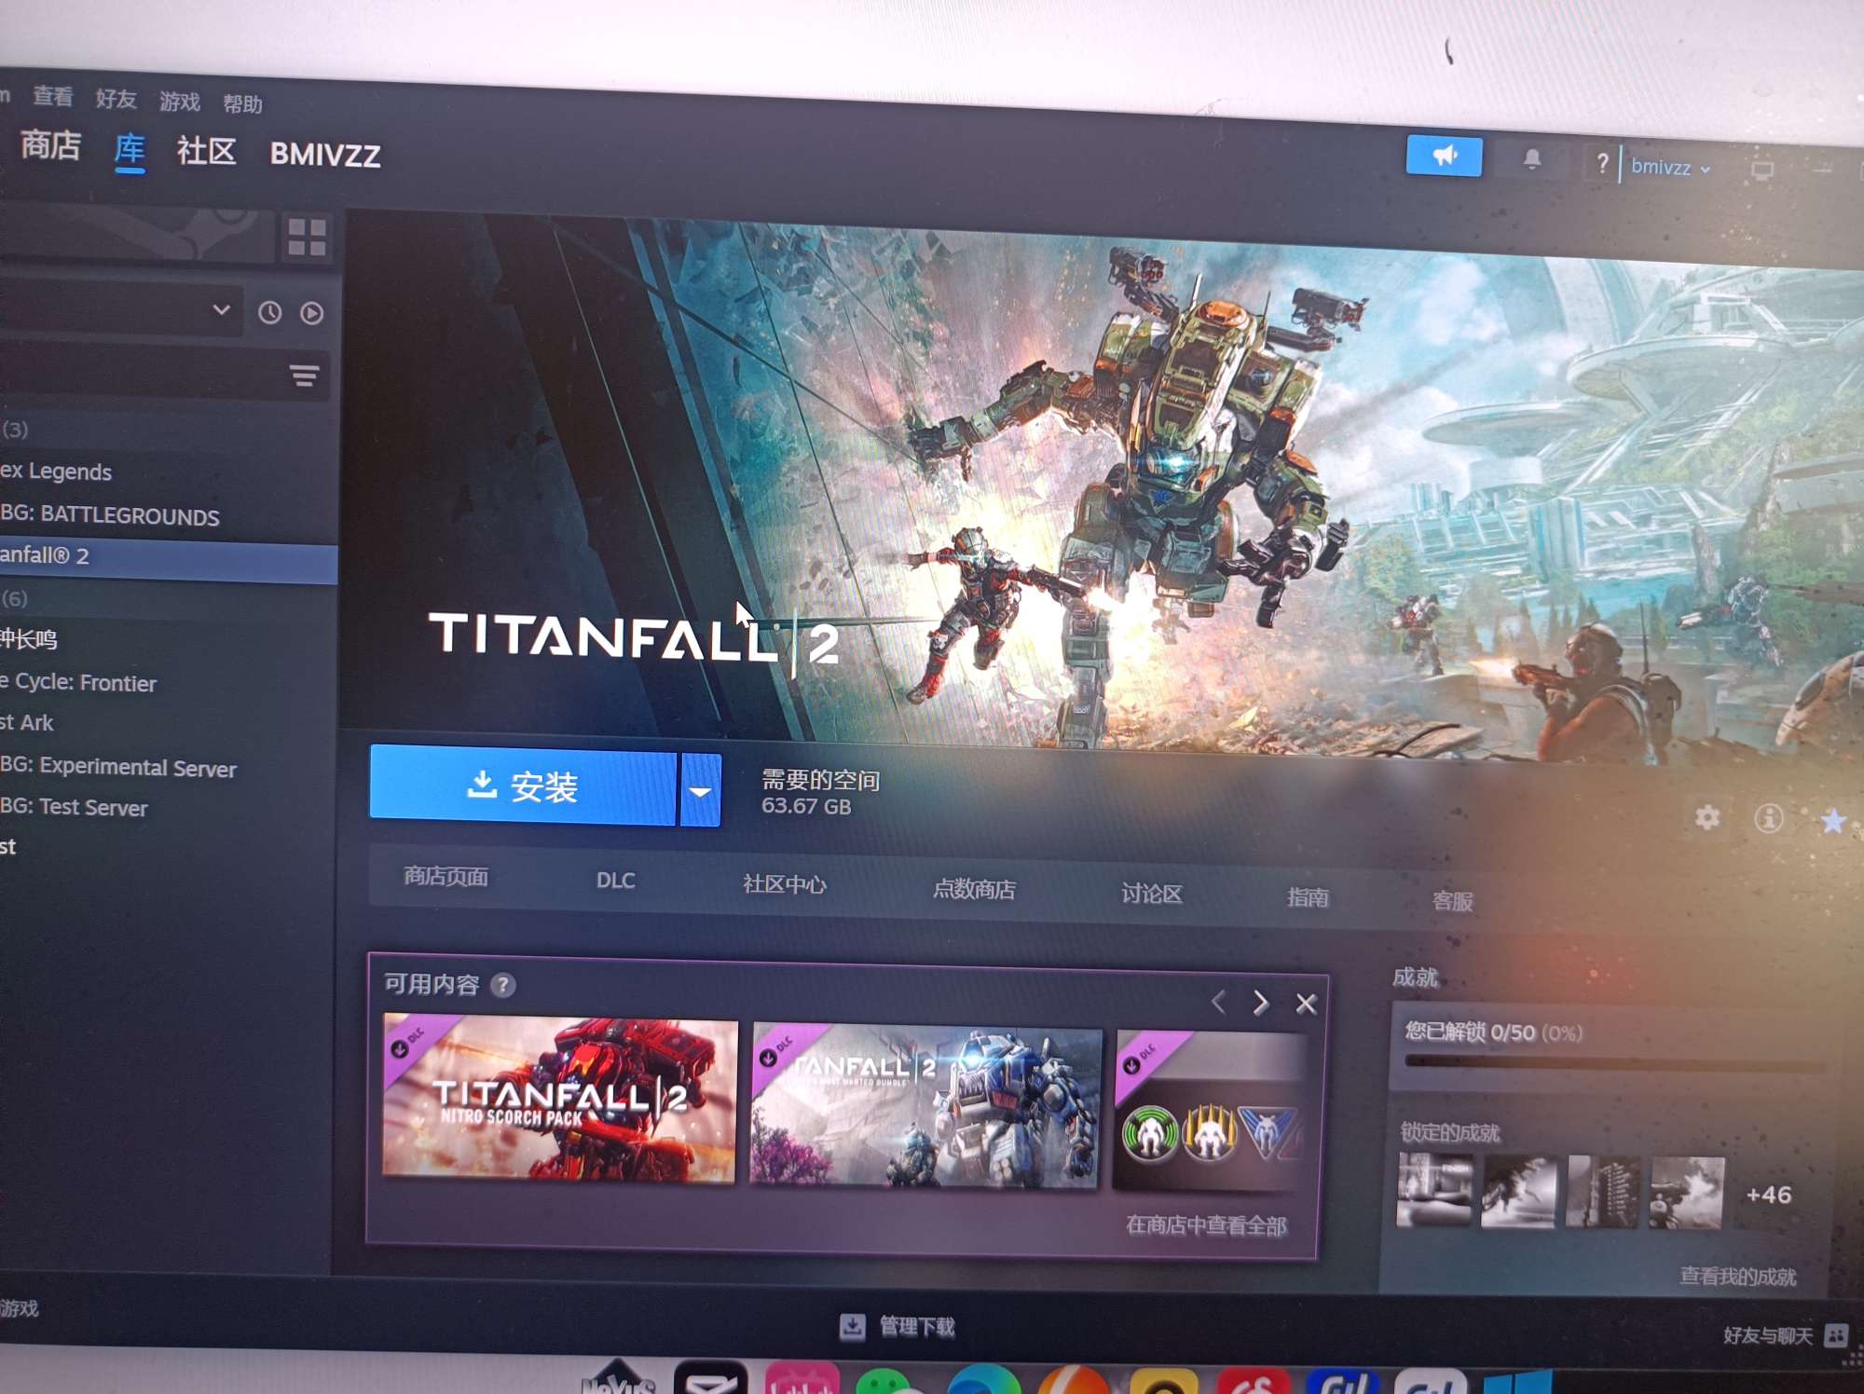The width and height of the screenshot is (1864, 1394).
Task: Open the bmivzz account dropdown
Action: point(1670,168)
